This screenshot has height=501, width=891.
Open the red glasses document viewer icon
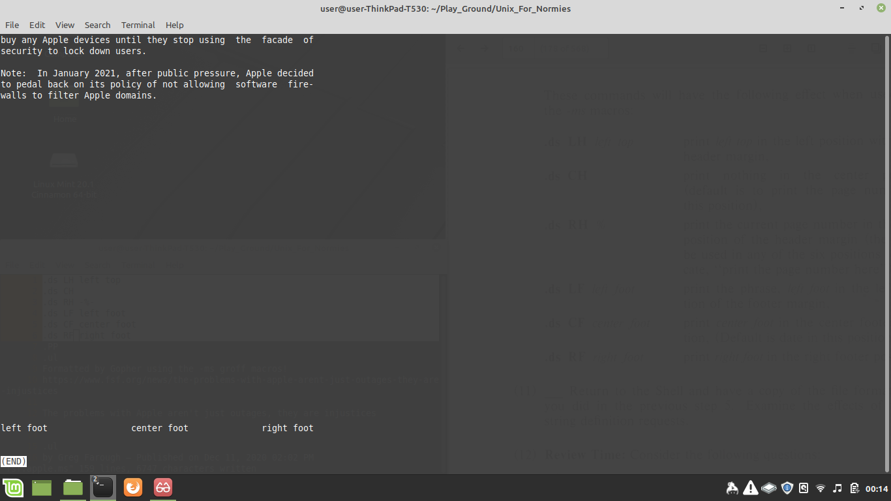163,487
